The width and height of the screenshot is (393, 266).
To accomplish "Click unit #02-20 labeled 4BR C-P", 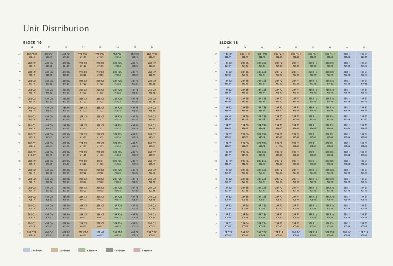I will pyautogui.click(x=49, y=234).
